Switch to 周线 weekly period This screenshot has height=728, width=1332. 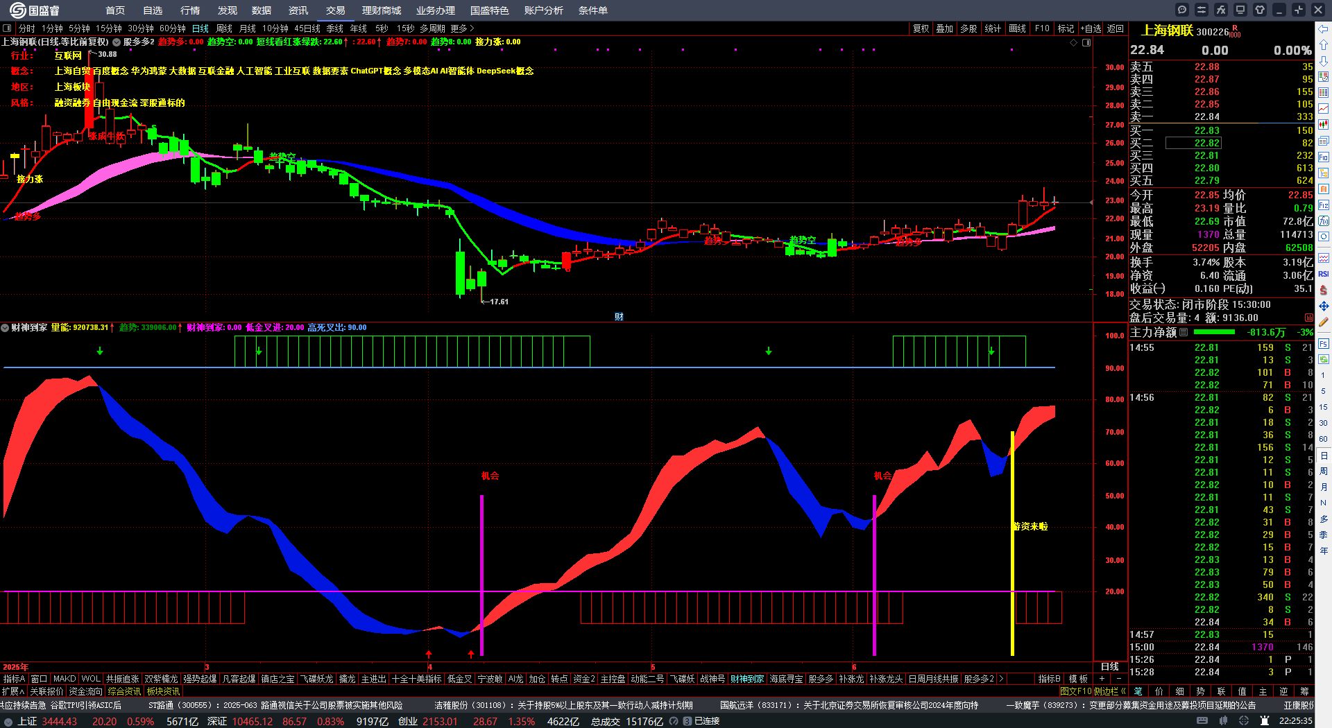224,28
